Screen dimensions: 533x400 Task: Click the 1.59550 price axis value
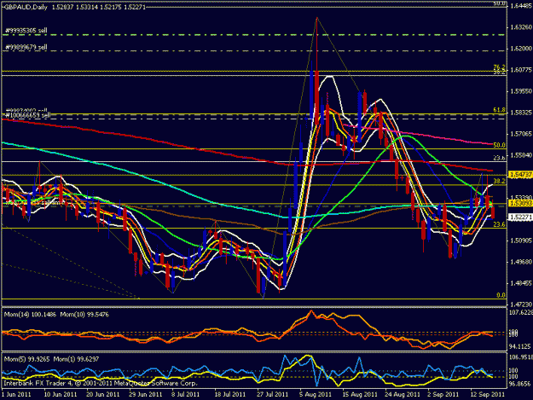tap(520, 91)
